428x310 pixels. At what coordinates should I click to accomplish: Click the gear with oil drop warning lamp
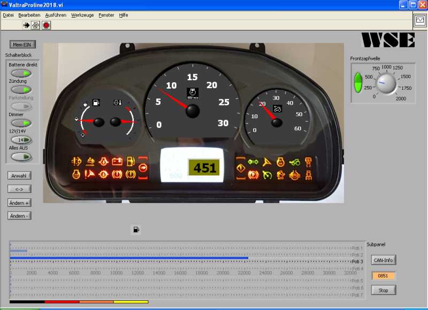click(x=103, y=174)
